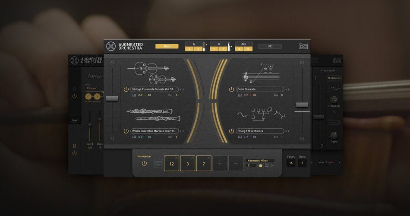Toggle power for Strings Ensemble Sustain layer
410x216 pixels.
click(x=126, y=89)
